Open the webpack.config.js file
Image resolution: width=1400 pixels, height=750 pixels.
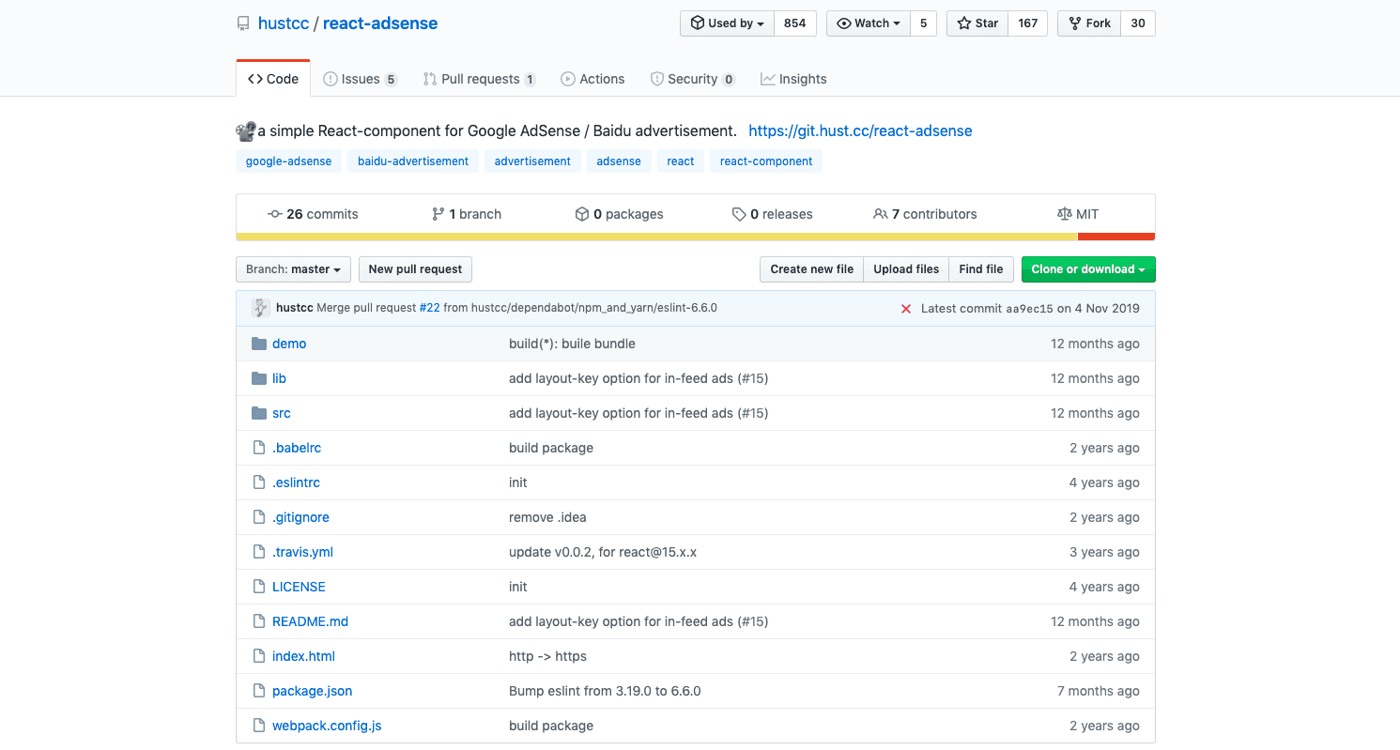coord(327,726)
